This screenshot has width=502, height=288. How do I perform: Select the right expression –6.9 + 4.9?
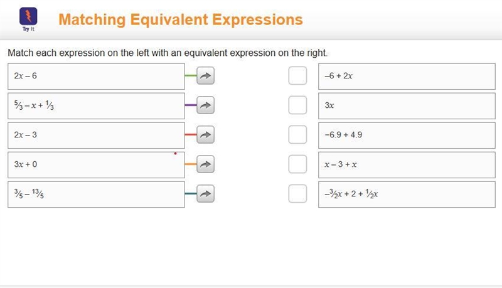coord(407,136)
